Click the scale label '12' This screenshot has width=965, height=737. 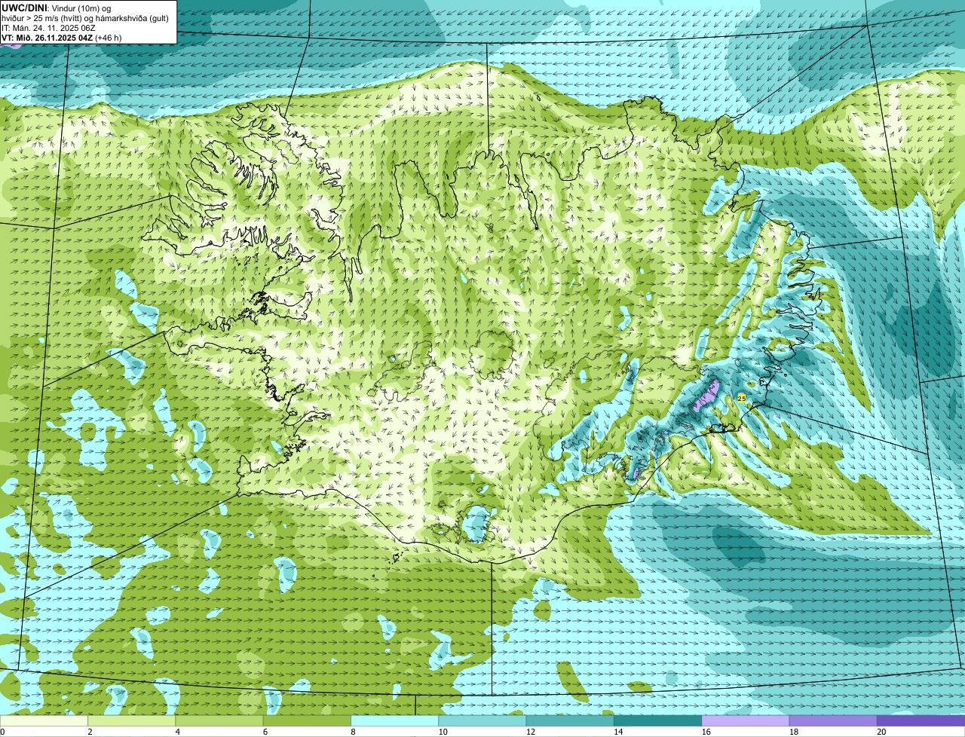[x=530, y=732]
